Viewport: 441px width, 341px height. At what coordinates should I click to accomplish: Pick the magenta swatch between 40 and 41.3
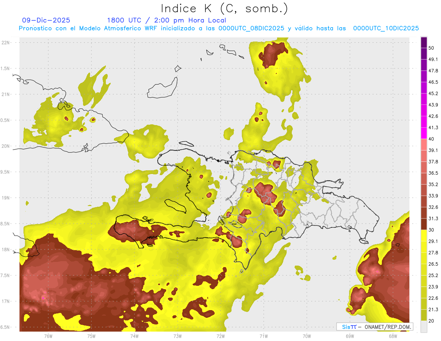pos(424,133)
